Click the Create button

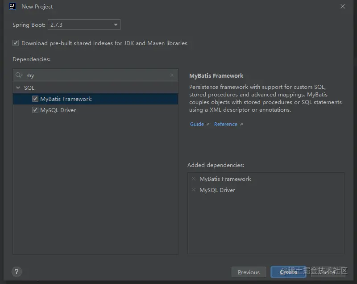point(288,272)
